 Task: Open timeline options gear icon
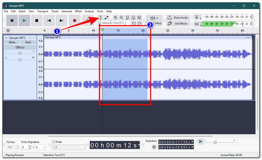click(8, 30)
